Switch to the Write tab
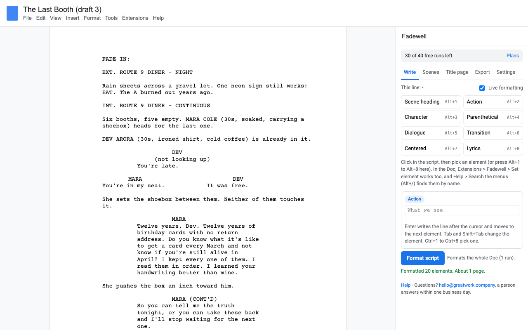The width and height of the screenshot is (528, 330). click(410, 72)
